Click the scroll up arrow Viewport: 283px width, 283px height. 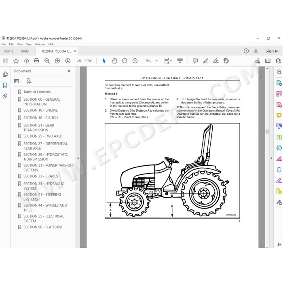pyautogui.click(x=267, y=69)
